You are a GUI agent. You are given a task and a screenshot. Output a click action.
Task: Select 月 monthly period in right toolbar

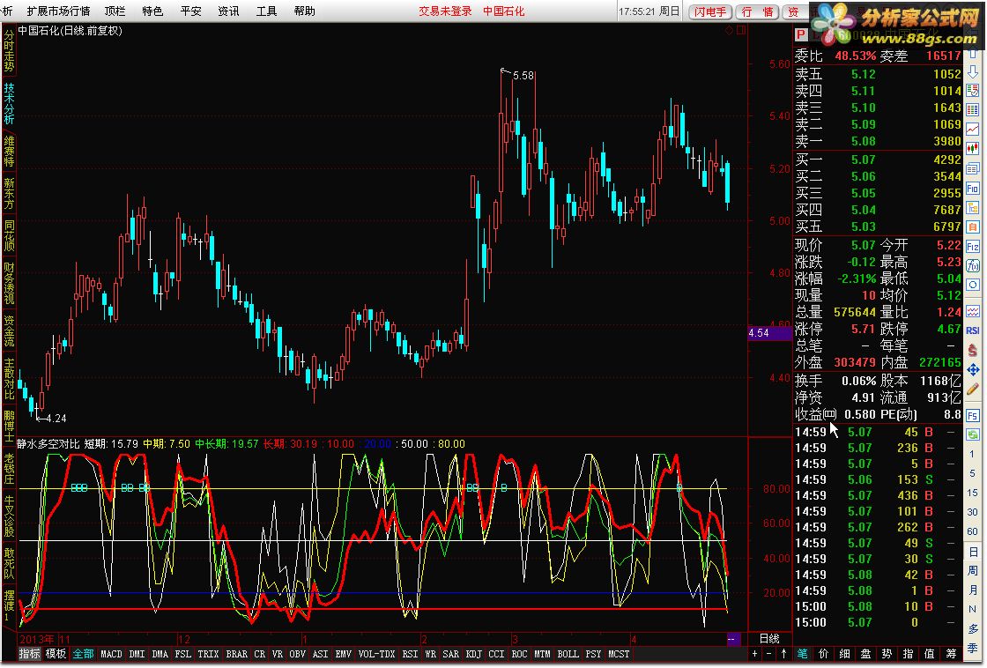[x=973, y=590]
